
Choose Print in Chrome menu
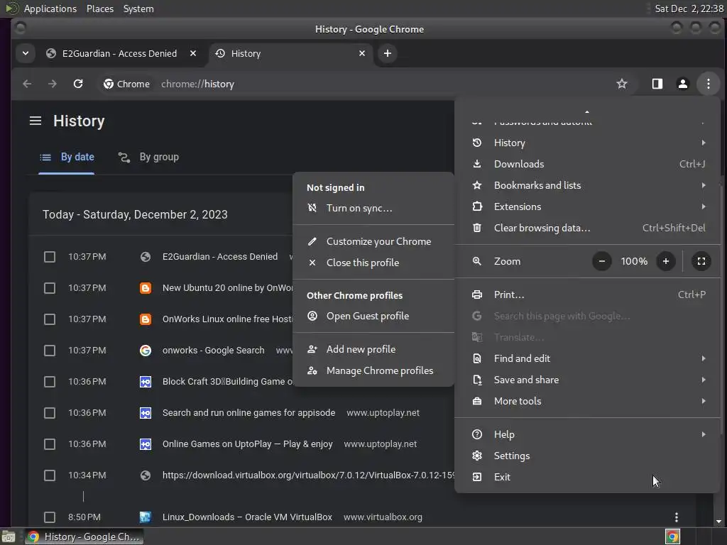click(x=587, y=294)
